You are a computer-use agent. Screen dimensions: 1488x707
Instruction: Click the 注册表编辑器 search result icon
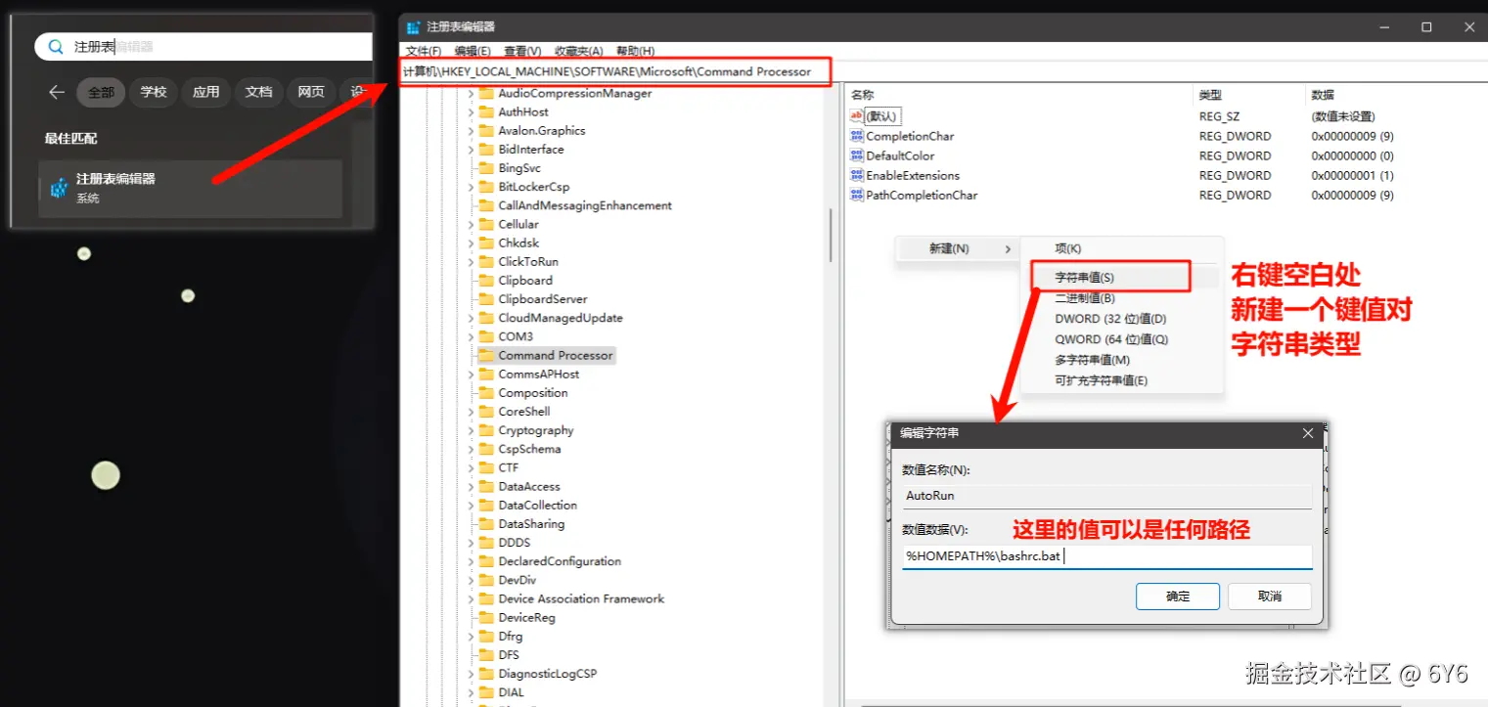coord(59,188)
